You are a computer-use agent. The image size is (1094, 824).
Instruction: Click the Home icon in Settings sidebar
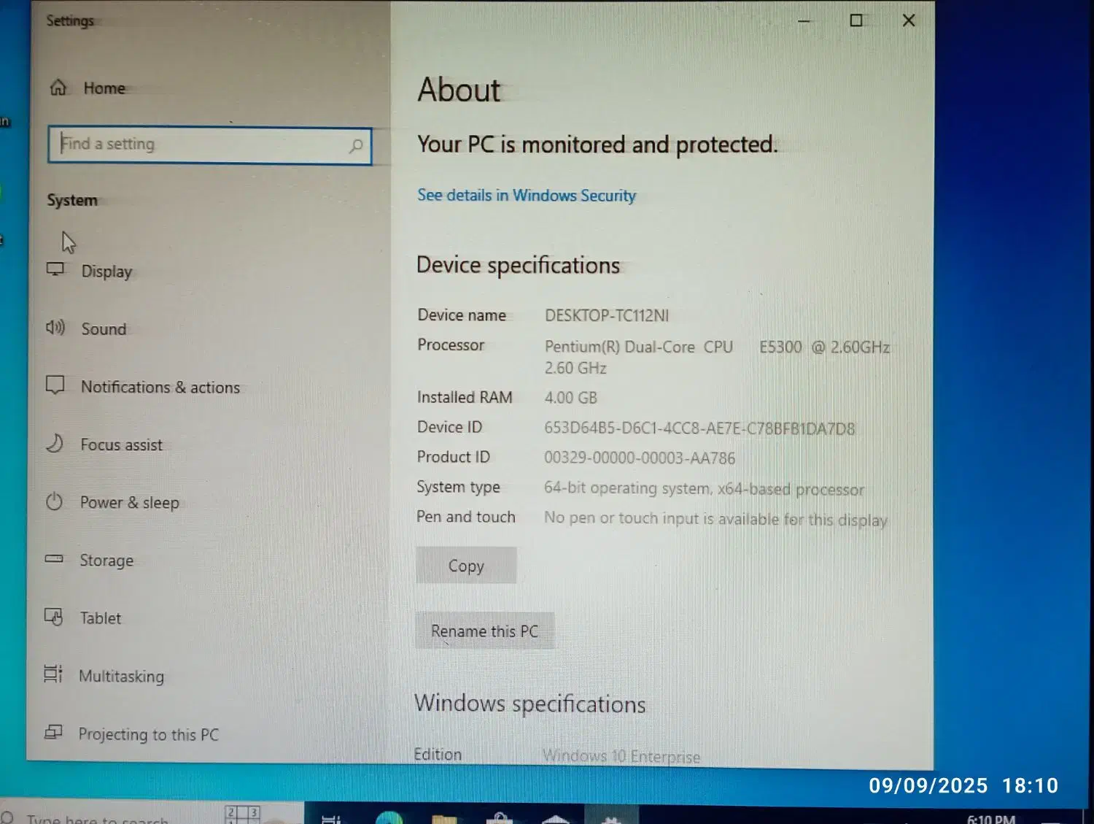tap(58, 88)
